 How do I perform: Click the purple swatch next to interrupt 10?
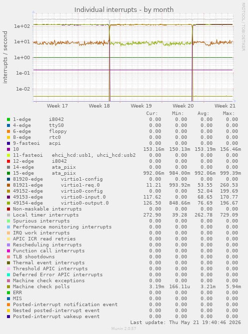click(x=8, y=149)
